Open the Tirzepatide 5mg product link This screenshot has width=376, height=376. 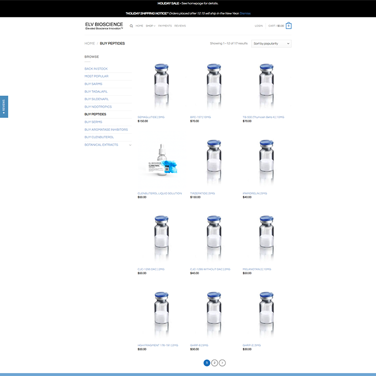pos(203,193)
